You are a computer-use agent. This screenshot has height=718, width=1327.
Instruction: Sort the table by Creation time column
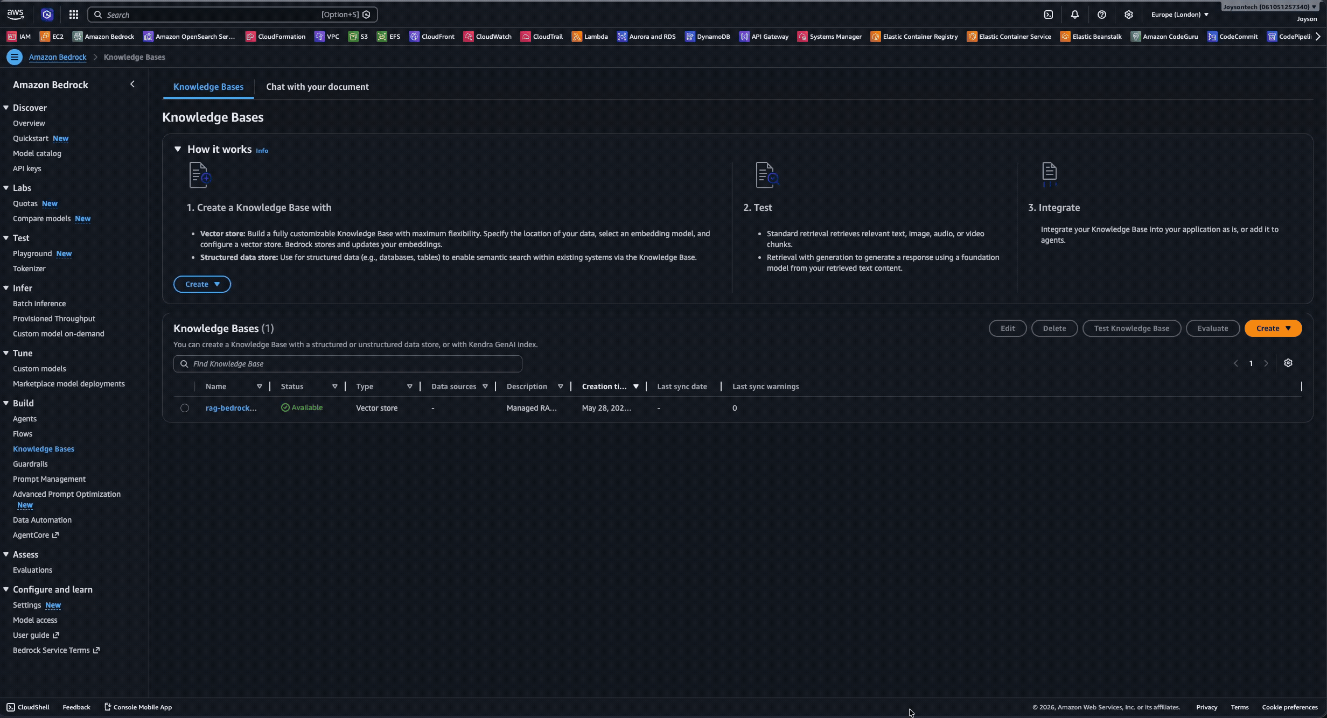tap(610, 386)
